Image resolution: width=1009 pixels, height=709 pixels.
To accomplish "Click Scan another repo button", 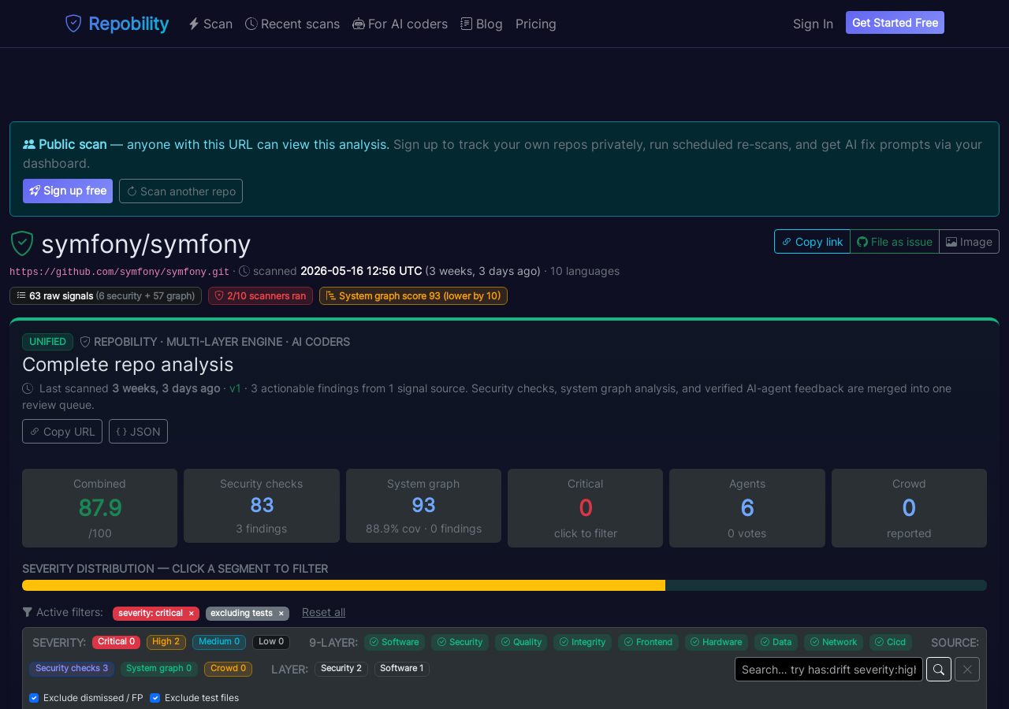I will 181,191.
